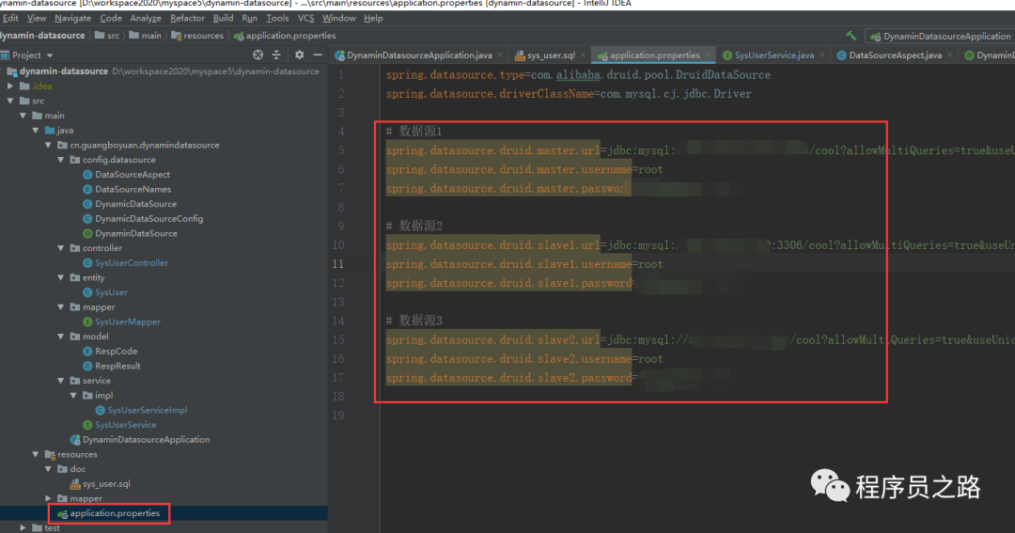1015x533 pixels.
Task: Open the Edit menu
Action: (10, 18)
